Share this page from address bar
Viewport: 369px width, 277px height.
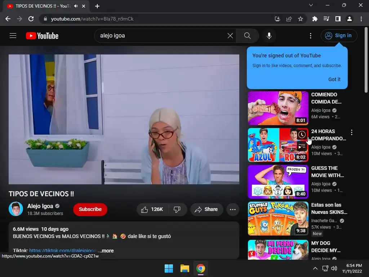(289, 19)
